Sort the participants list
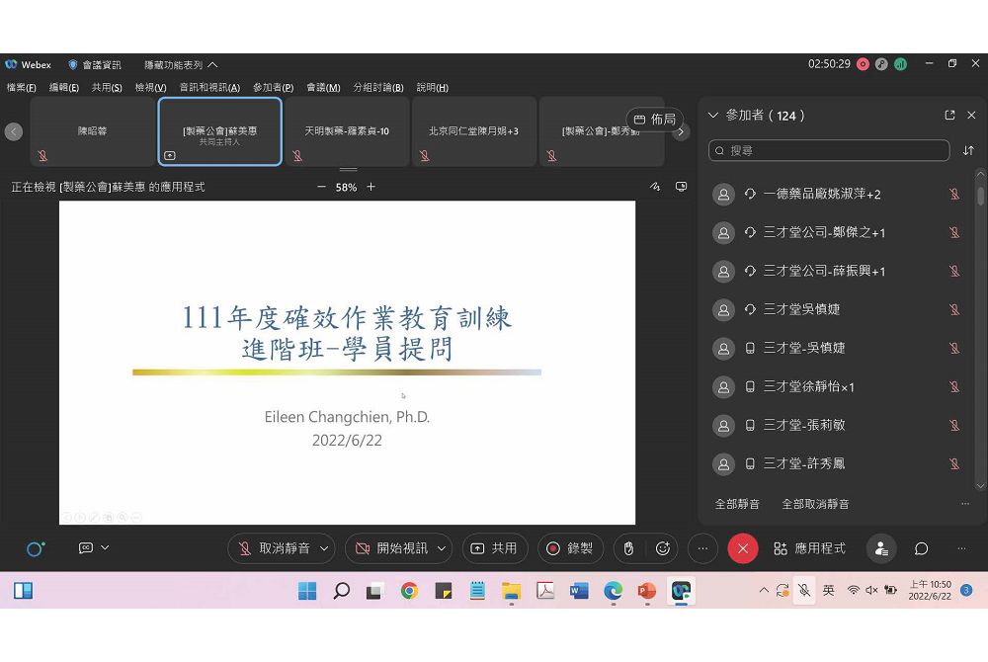The width and height of the screenshot is (988, 662). (968, 151)
